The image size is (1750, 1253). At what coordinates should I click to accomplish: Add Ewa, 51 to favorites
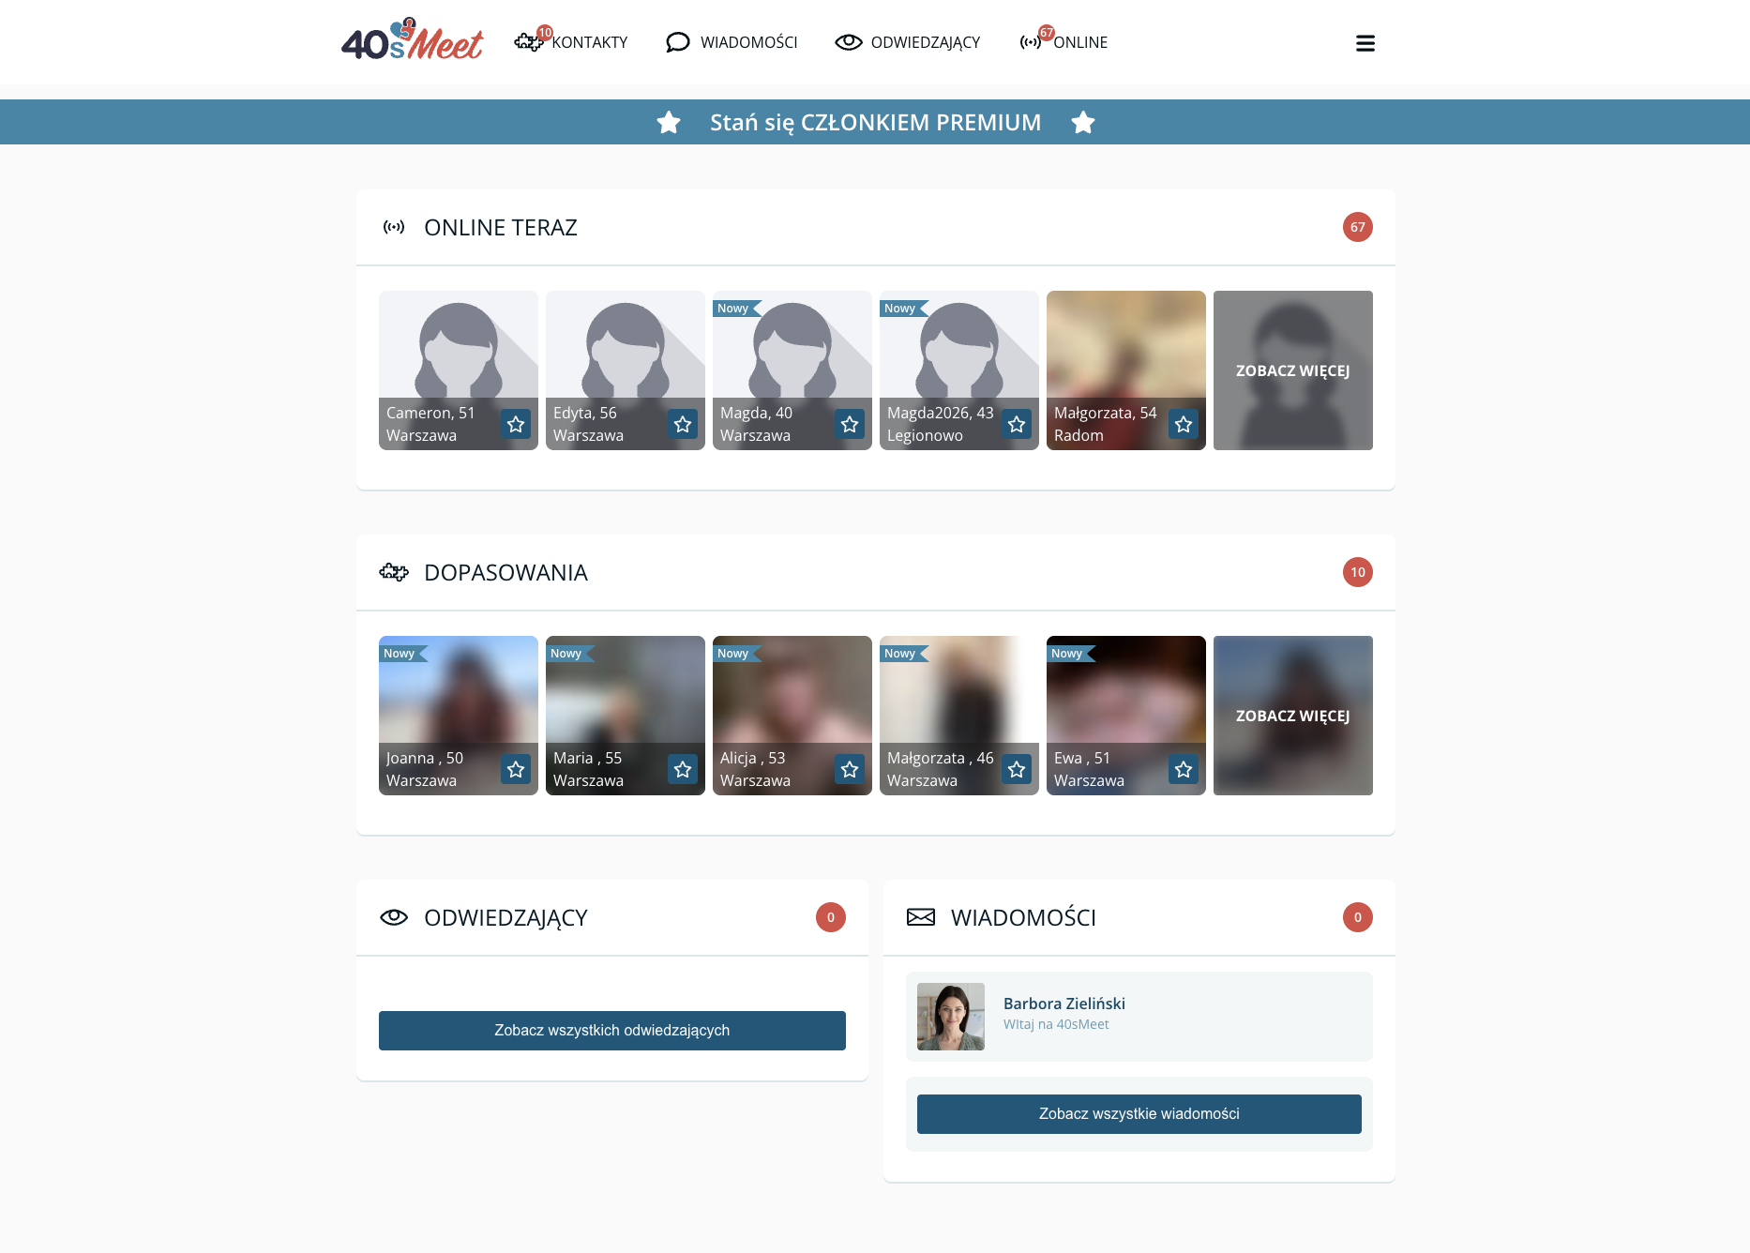pyautogui.click(x=1184, y=769)
